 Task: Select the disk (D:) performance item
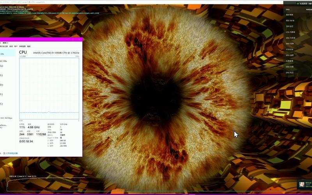click(x=3, y=85)
